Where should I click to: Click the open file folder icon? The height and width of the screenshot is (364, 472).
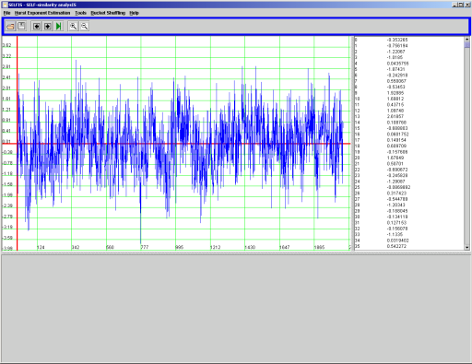(10, 27)
